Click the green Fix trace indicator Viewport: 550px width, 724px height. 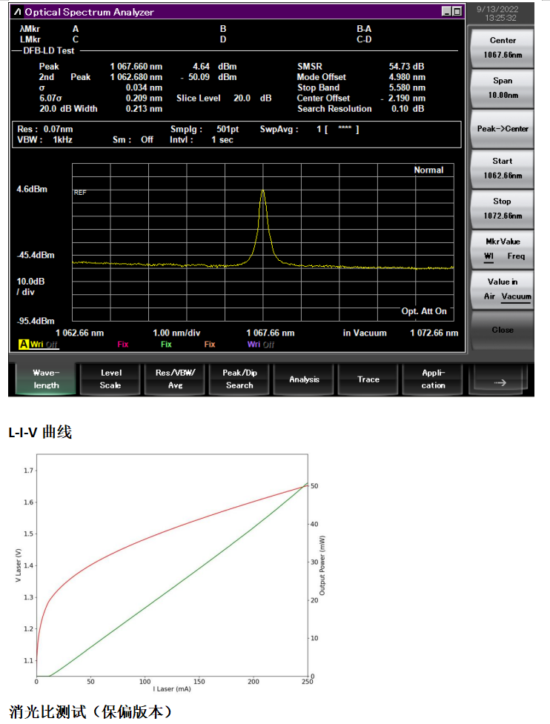pyautogui.click(x=166, y=345)
